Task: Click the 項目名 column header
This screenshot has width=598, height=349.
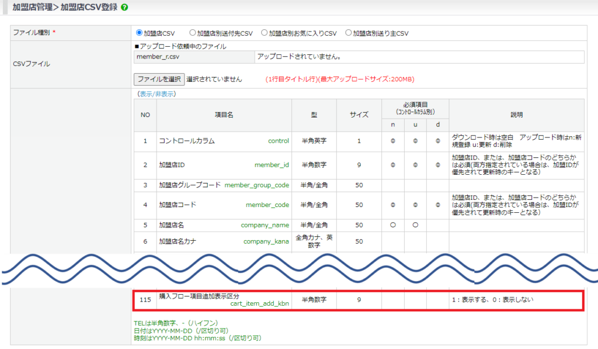Action: [224, 115]
